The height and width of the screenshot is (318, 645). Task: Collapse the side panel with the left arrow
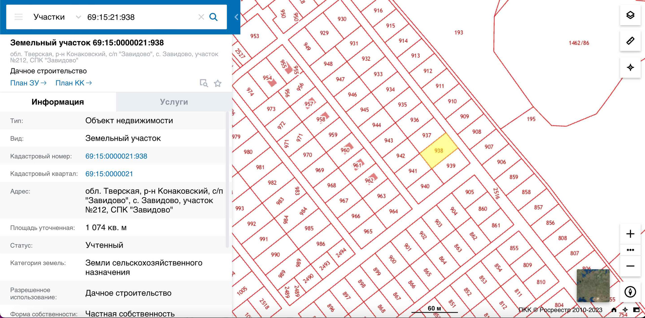pos(236,17)
